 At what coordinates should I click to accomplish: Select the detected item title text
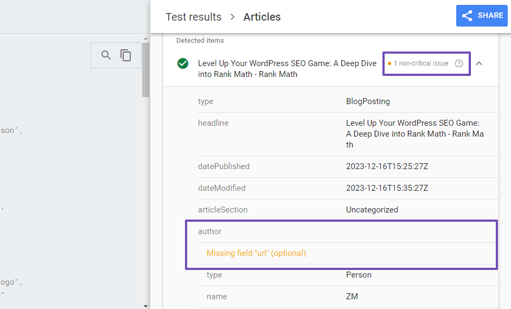[x=287, y=69]
